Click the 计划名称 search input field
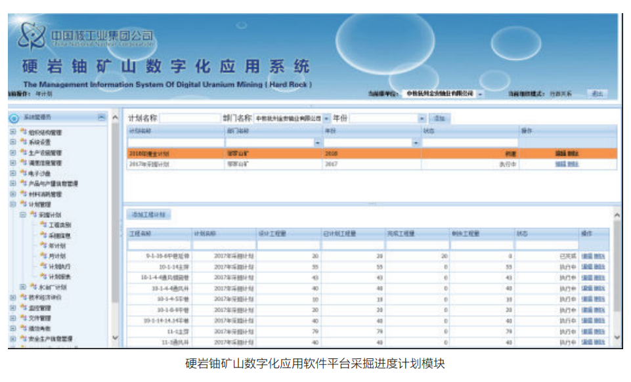The image size is (631, 382). [190, 118]
